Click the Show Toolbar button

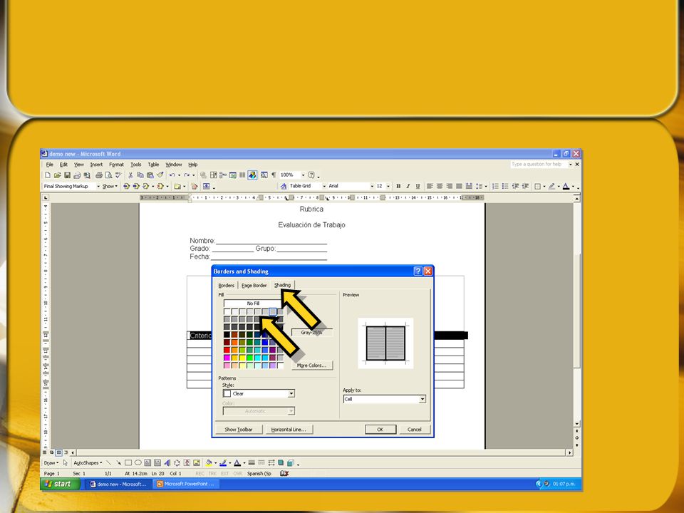tap(239, 429)
